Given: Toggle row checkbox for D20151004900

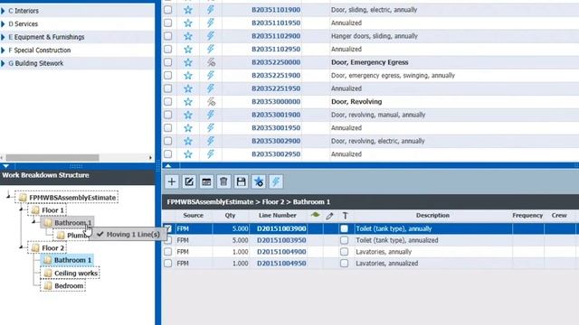Looking at the screenshot, I should 167,252.
